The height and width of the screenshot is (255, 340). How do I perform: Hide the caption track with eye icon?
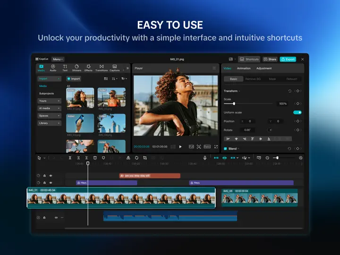51,176
